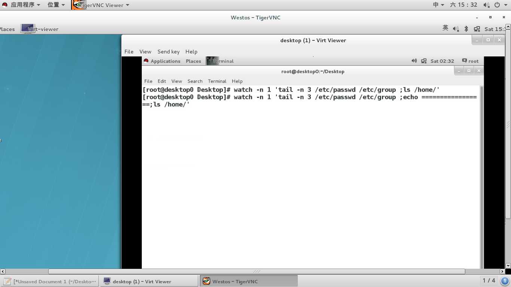Switch to desktop (1) Virt Viewer taskbar item
Viewport: 511px width, 287px height.
[x=149, y=281]
